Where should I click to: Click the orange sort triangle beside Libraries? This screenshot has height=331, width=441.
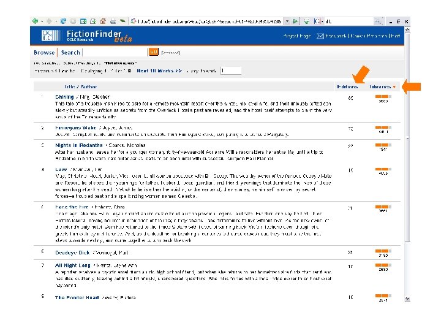pos(394,87)
